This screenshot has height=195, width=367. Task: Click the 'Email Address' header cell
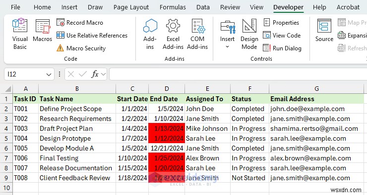coord(316,99)
